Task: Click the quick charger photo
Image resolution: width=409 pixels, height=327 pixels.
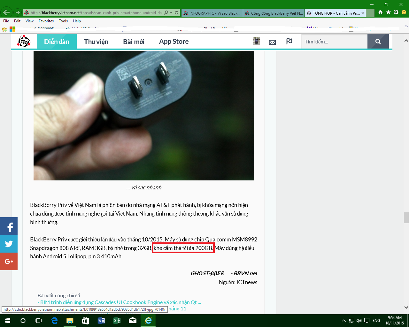Action: point(144,115)
